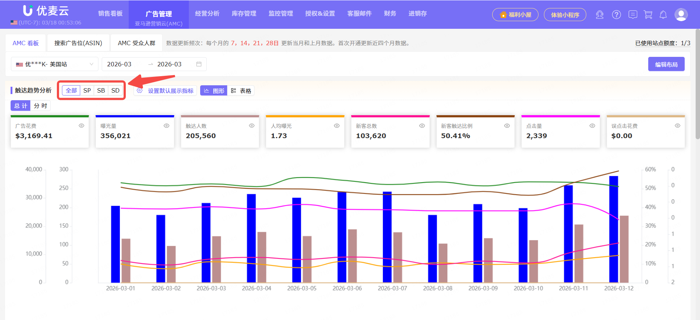Click the 福利小屋 button
Screen dimensions: 700x320
(x=515, y=15)
